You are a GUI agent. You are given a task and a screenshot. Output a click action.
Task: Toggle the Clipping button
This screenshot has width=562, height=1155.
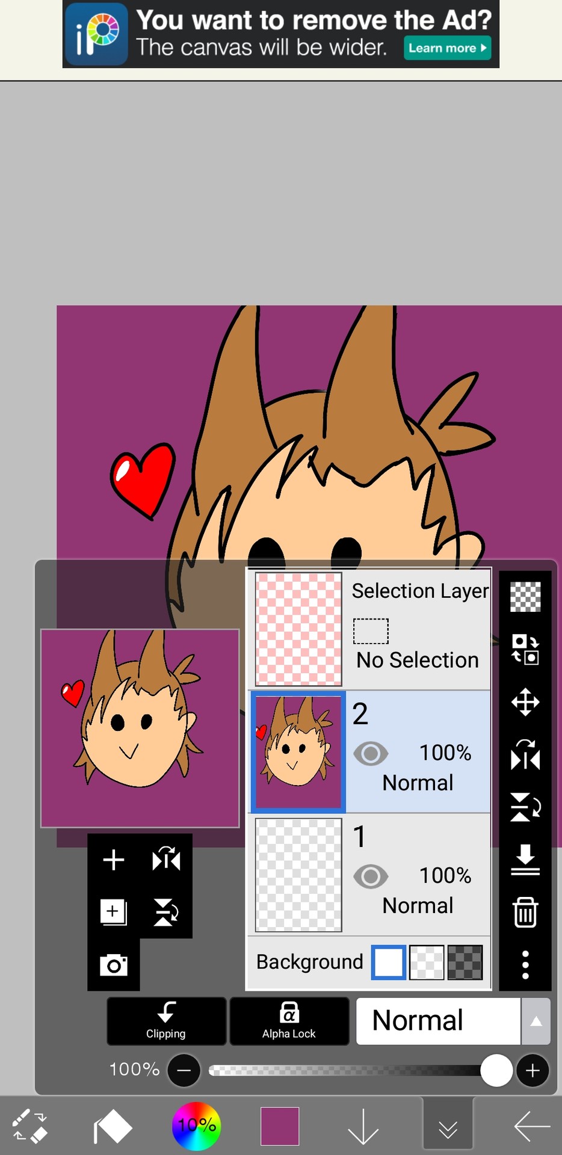pyautogui.click(x=166, y=1021)
